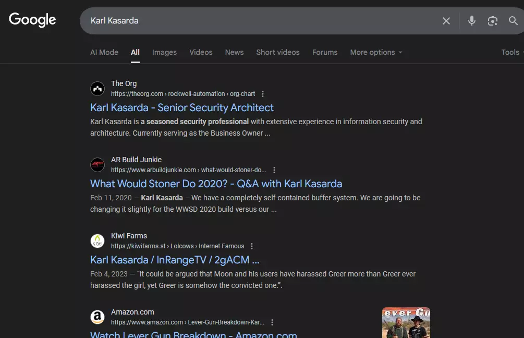Image resolution: width=524 pixels, height=338 pixels.
Task: Open the Watch Lever Gun Breakdown Amazon link
Action: point(193,334)
